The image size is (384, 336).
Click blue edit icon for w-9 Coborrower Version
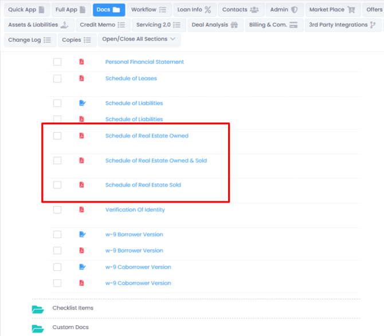pyautogui.click(x=81, y=267)
